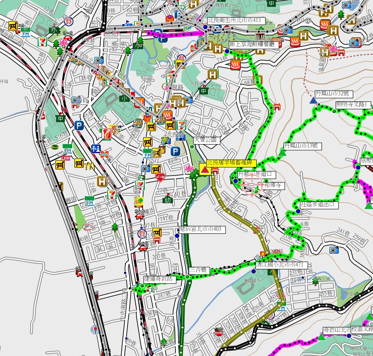Open the 三合橋 waypoint label
The image size is (373, 356).
199,271
